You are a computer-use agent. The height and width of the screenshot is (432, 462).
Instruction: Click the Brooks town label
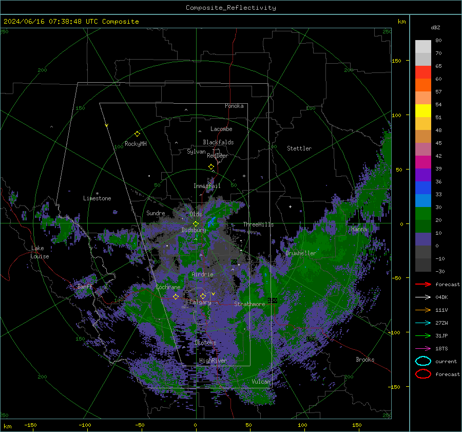pos(365,360)
